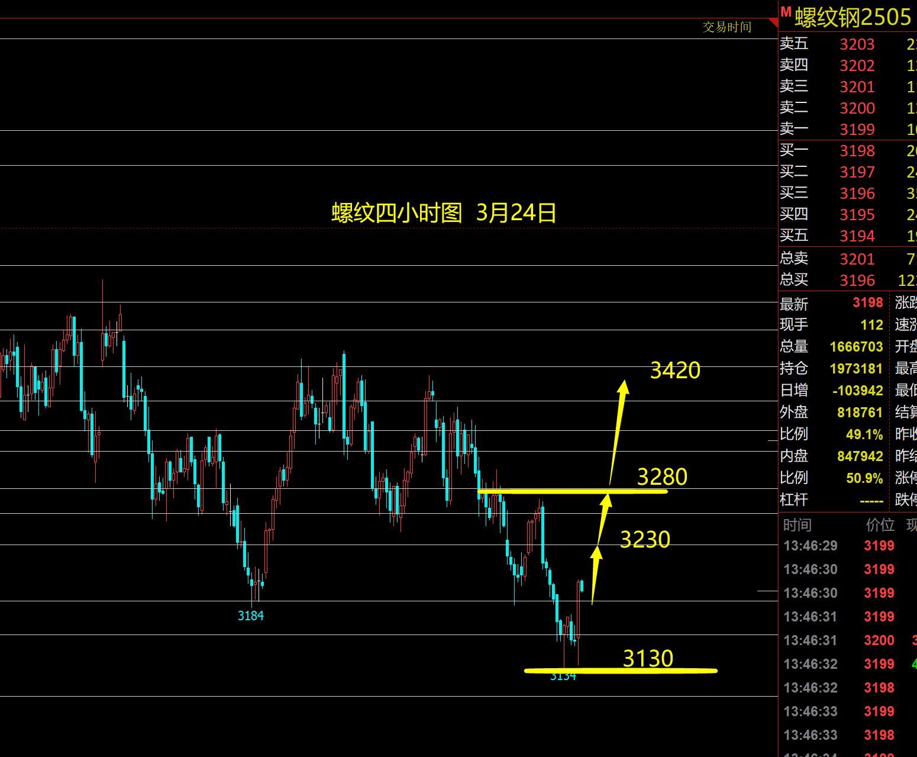Click the 最新 price 3198
This screenshot has width=917, height=757.
click(867, 303)
